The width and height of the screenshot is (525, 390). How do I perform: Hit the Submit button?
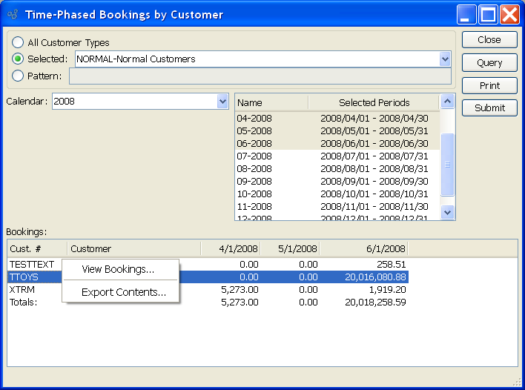(x=489, y=108)
